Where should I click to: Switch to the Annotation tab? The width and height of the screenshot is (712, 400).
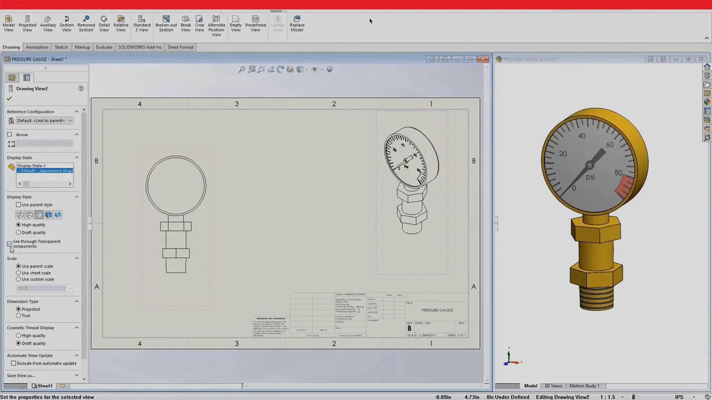pos(37,47)
